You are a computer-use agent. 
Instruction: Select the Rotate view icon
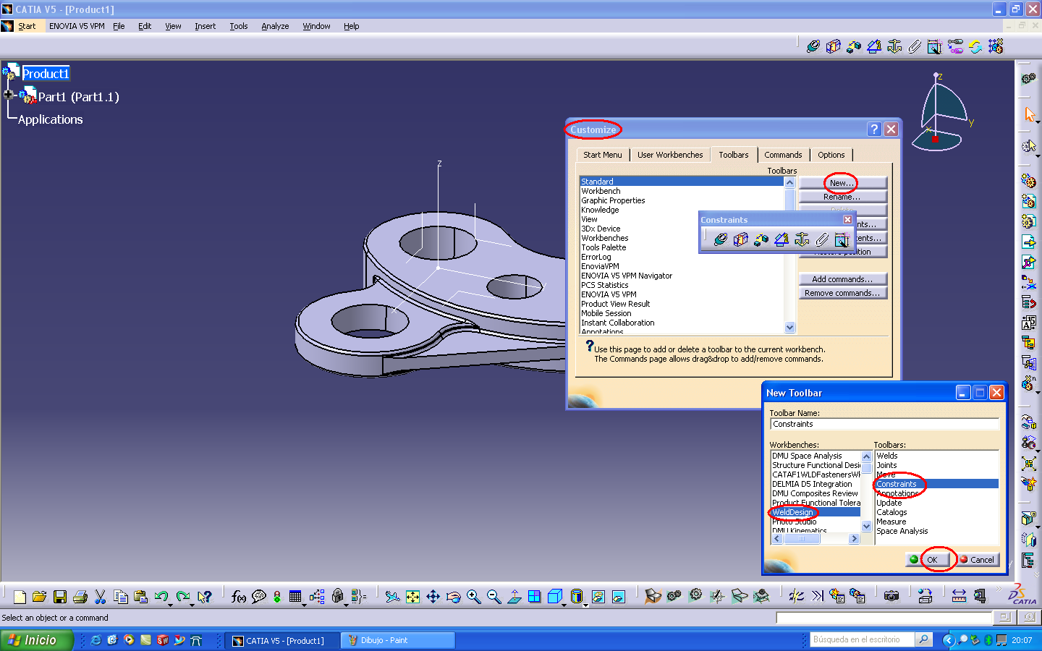coord(453,597)
